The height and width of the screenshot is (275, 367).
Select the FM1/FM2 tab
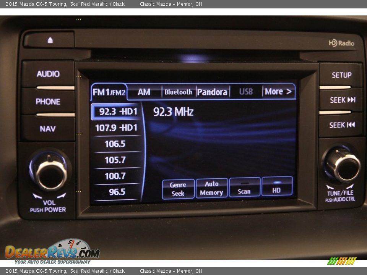click(109, 92)
